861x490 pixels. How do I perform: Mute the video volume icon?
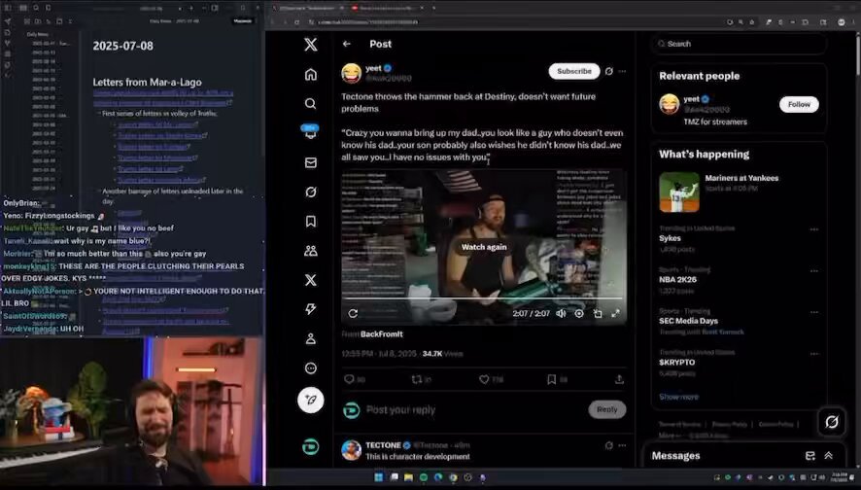click(561, 313)
